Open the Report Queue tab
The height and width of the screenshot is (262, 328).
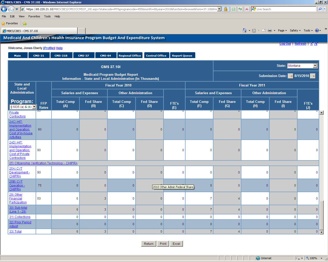[x=182, y=56]
